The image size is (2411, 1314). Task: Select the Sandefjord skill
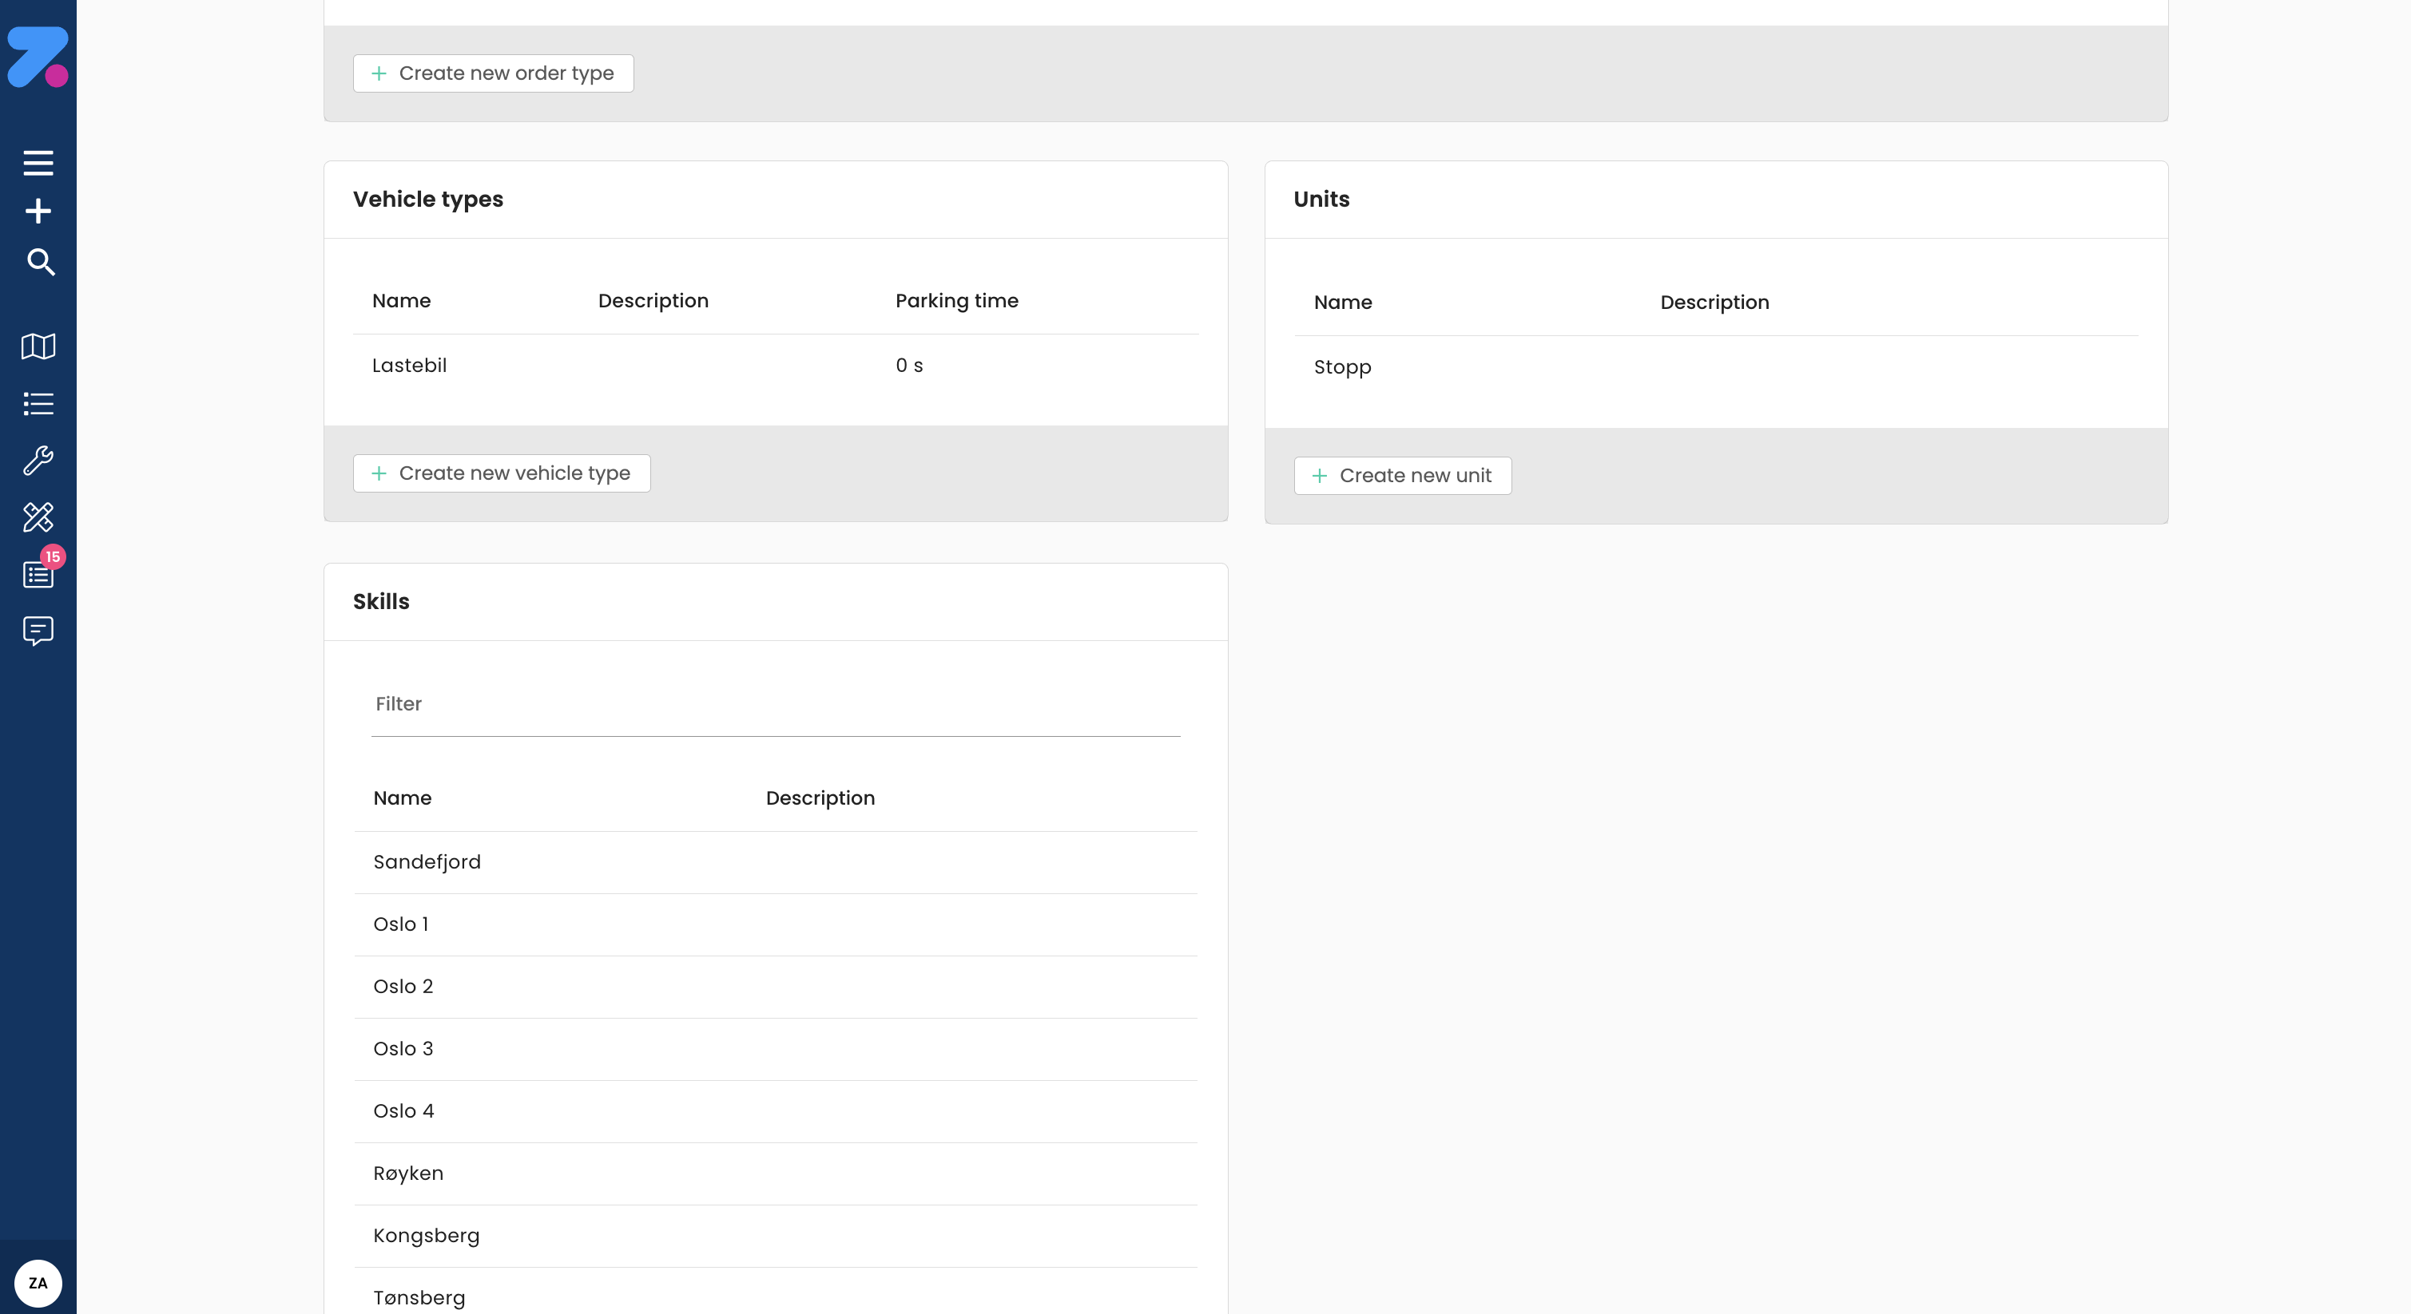point(427,861)
